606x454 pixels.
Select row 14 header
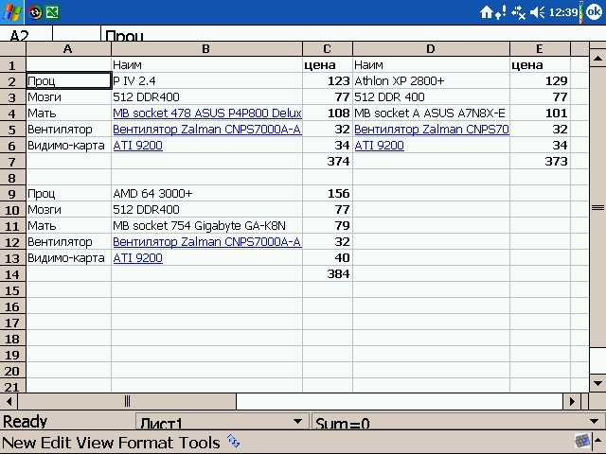[12, 274]
